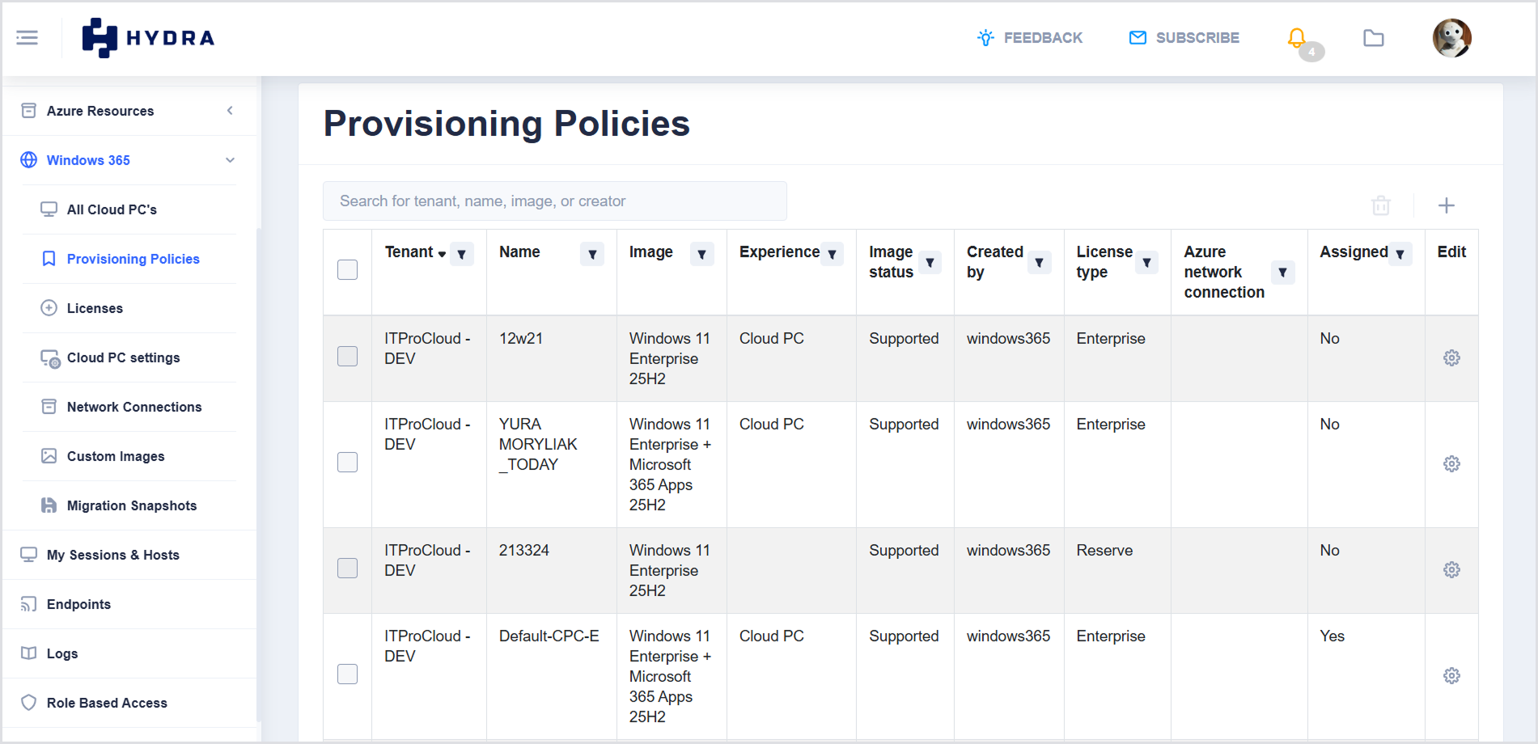Viewport: 1538px width, 744px height.
Task: Click the Endpoints cast icon
Action: [28, 604]
